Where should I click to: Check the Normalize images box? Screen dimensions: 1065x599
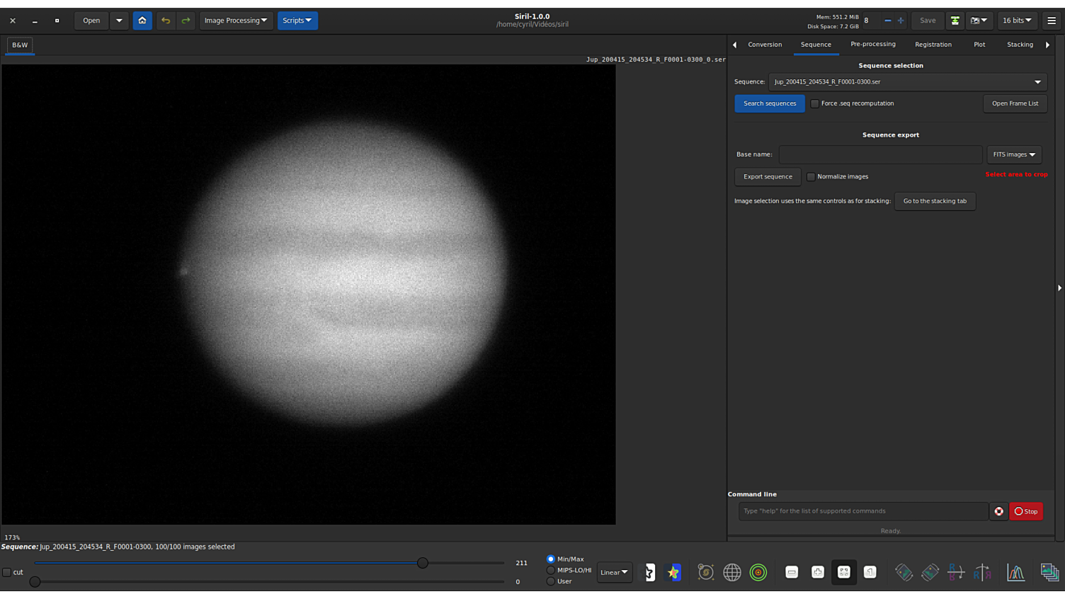point(811,177)
